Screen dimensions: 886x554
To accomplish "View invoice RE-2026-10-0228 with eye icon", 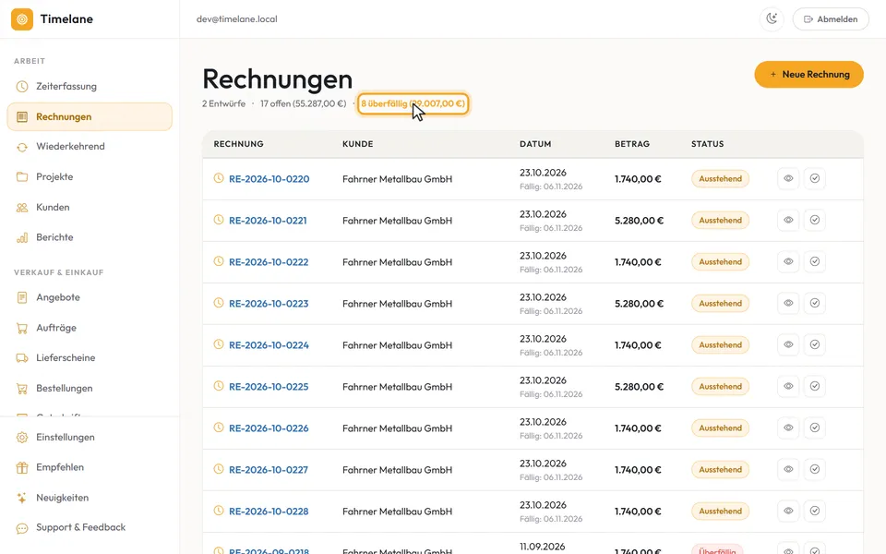I will 788,511.
